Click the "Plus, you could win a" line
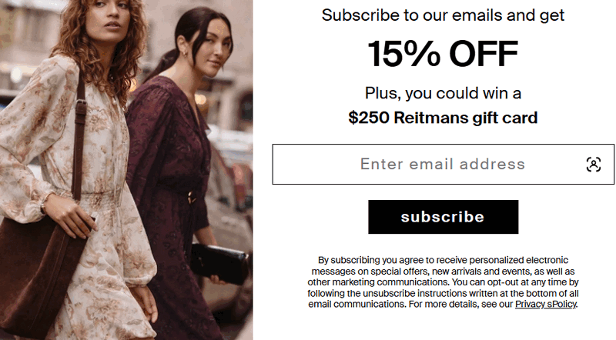The image size is (616, 340). click(443, 93)
